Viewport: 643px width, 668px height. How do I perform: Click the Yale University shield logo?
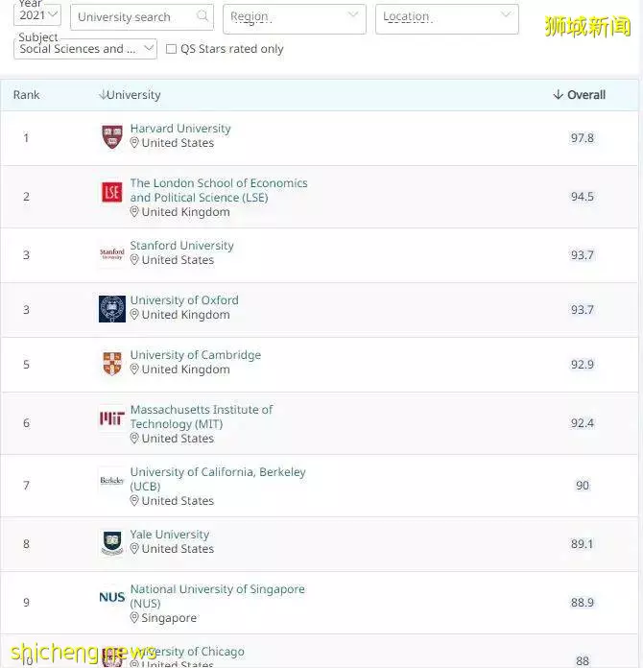(x=112, y=543)
